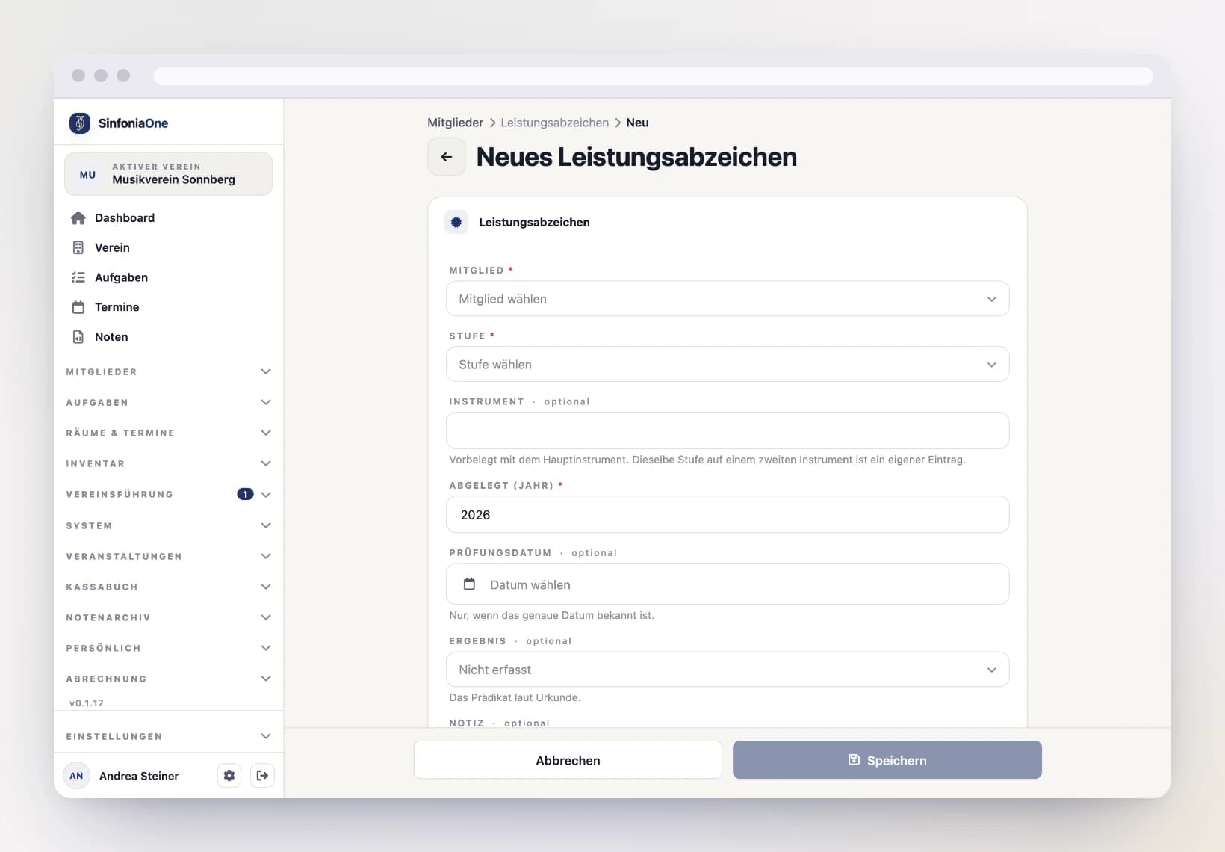Open the Mitglied wählen dropdown
Viewport: 1225px width, 852px height.
(x=728, y=299)
